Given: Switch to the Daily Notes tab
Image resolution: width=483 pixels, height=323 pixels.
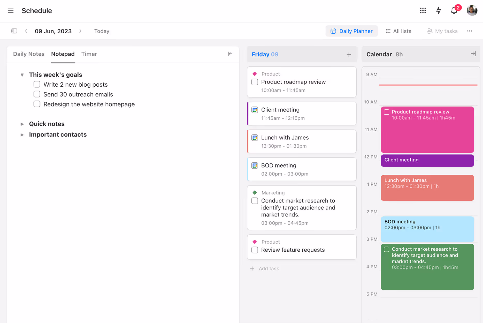Looking at the screenshot, I should [29, 54].
